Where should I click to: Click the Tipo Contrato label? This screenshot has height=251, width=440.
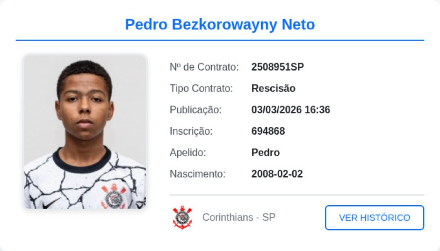[201, 88]
